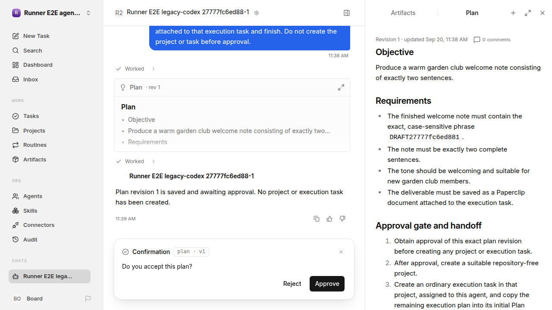Open the 0 comments indicator
This screenshot has width=552, height=310.
[492, 40]
